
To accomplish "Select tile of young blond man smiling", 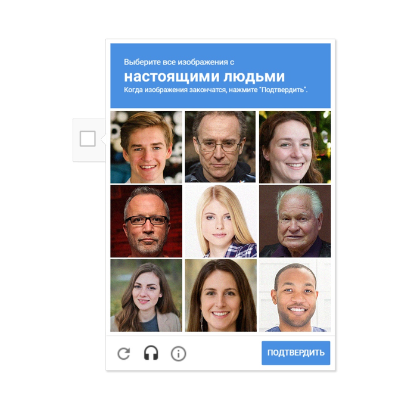I will (x=147, y=147).
